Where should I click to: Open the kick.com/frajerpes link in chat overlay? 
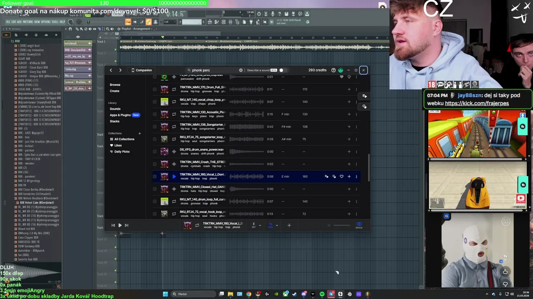pyautogui.click(x=477, y=103)
